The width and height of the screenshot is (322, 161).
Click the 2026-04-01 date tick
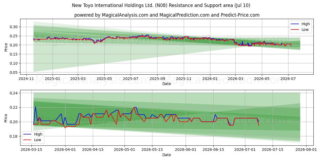(65, 150)
